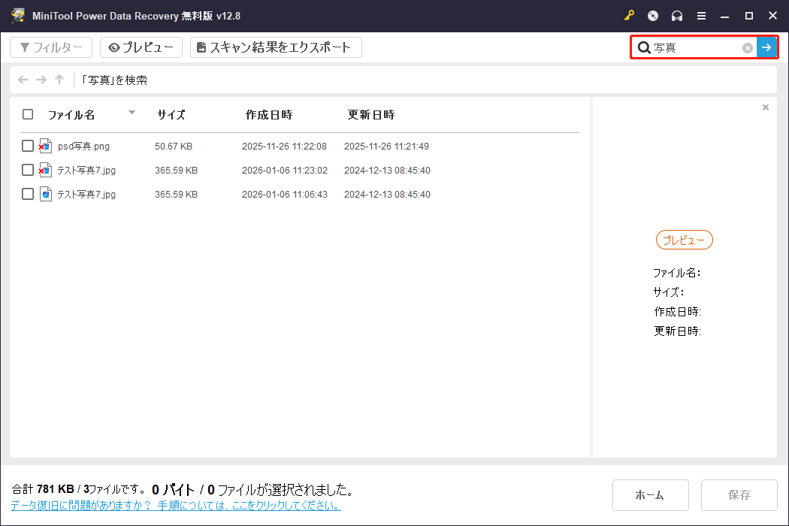The image size is (789, 526).
Task: Close the preview panel
Action: (x=766, y=107)
